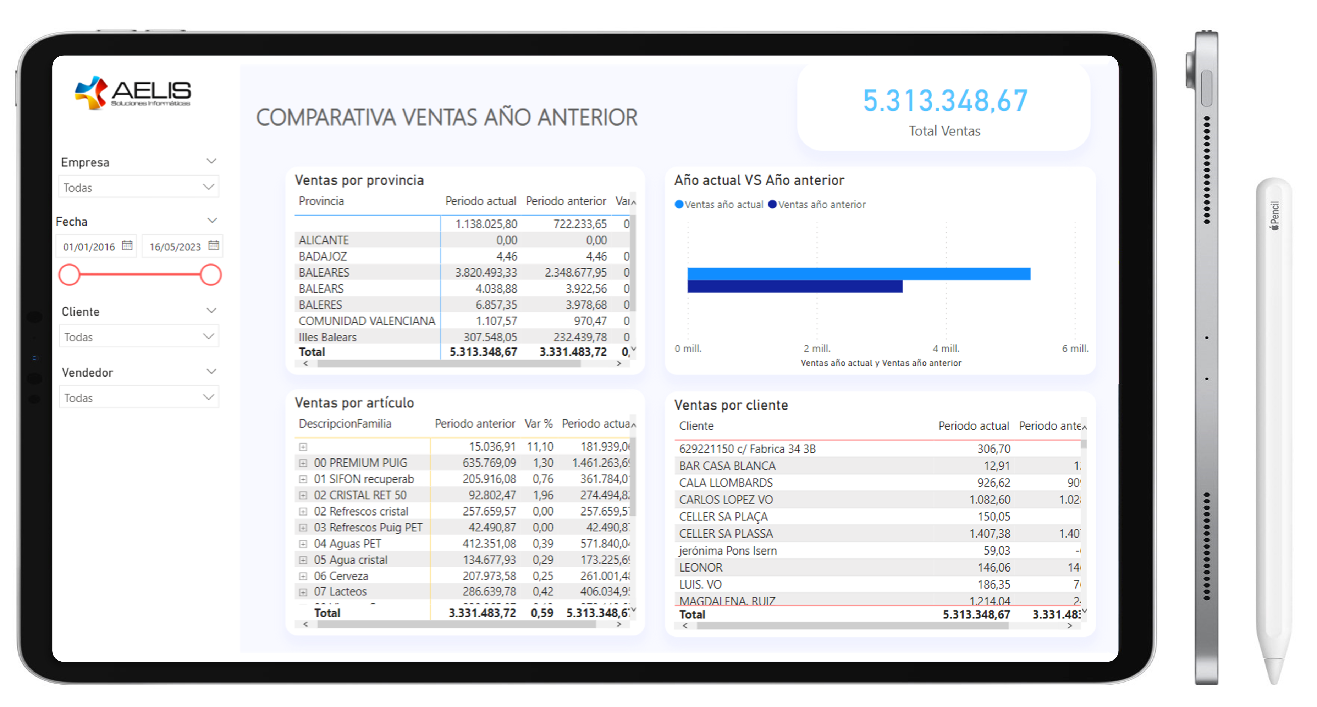Expand the 06 Cerveza row
Image resolution: width=1317 pixels, height=707 pixels.
[x=303, y=576]
